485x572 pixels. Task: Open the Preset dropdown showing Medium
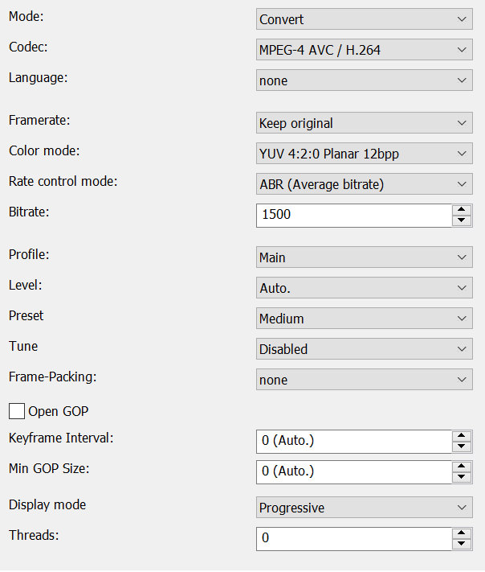364,319
